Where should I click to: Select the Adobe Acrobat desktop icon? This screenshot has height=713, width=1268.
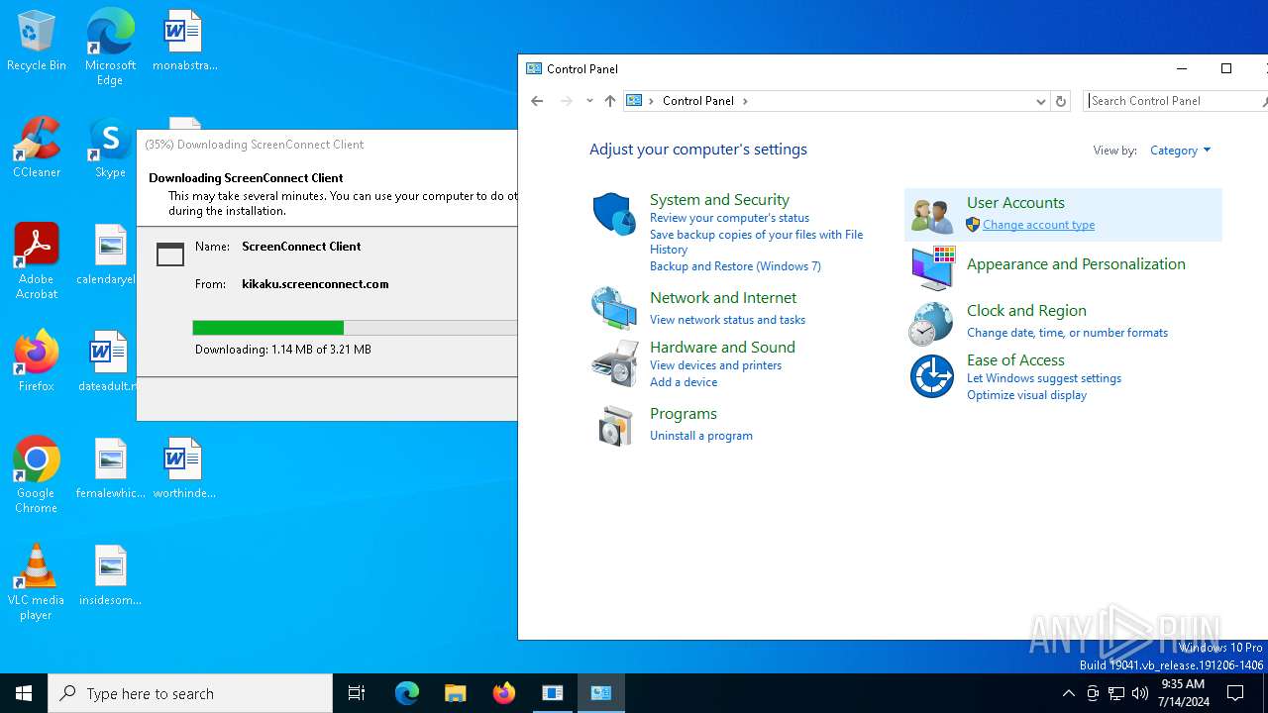click(37, 261)
